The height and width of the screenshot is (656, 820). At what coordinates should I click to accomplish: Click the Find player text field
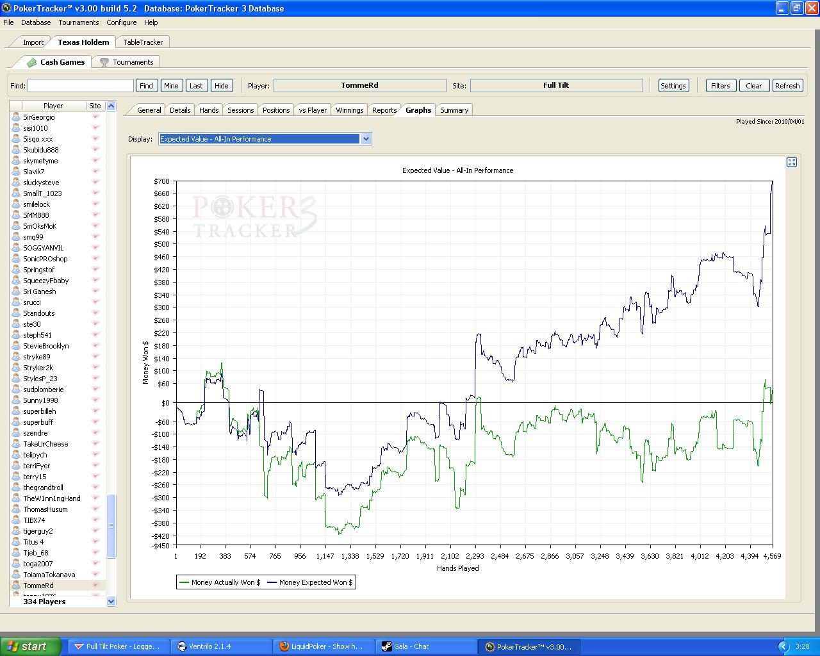[81, 86]
